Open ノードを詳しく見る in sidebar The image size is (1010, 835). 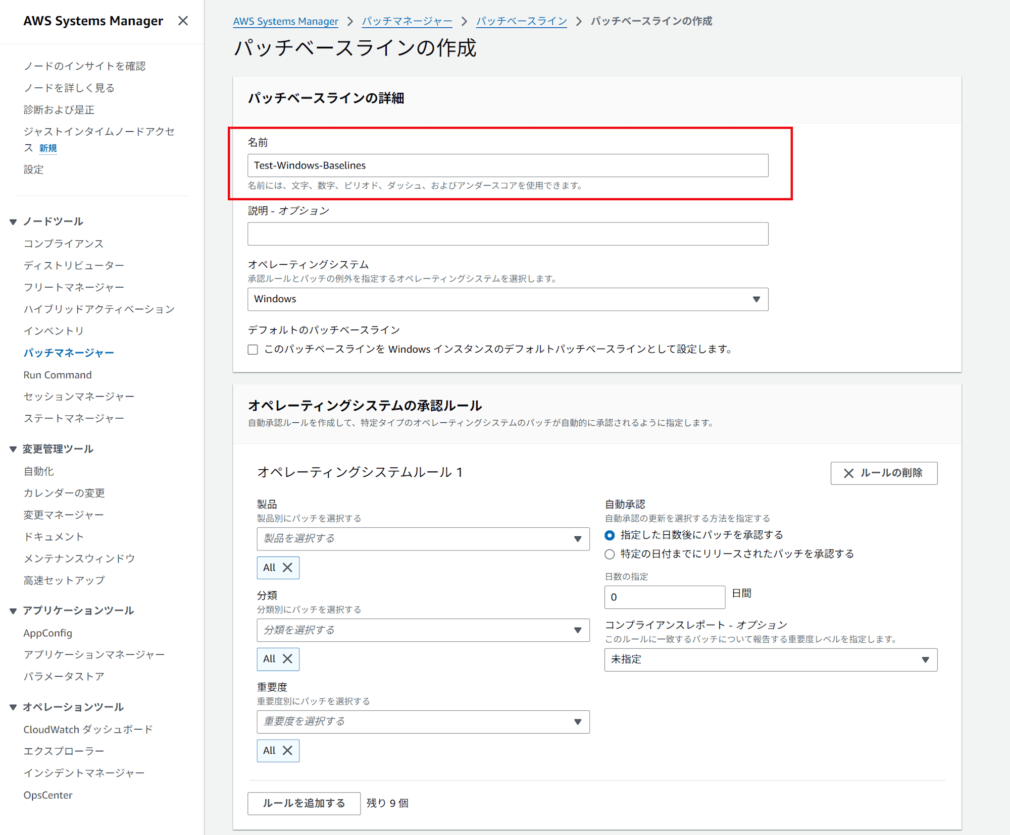click(69, 88)
